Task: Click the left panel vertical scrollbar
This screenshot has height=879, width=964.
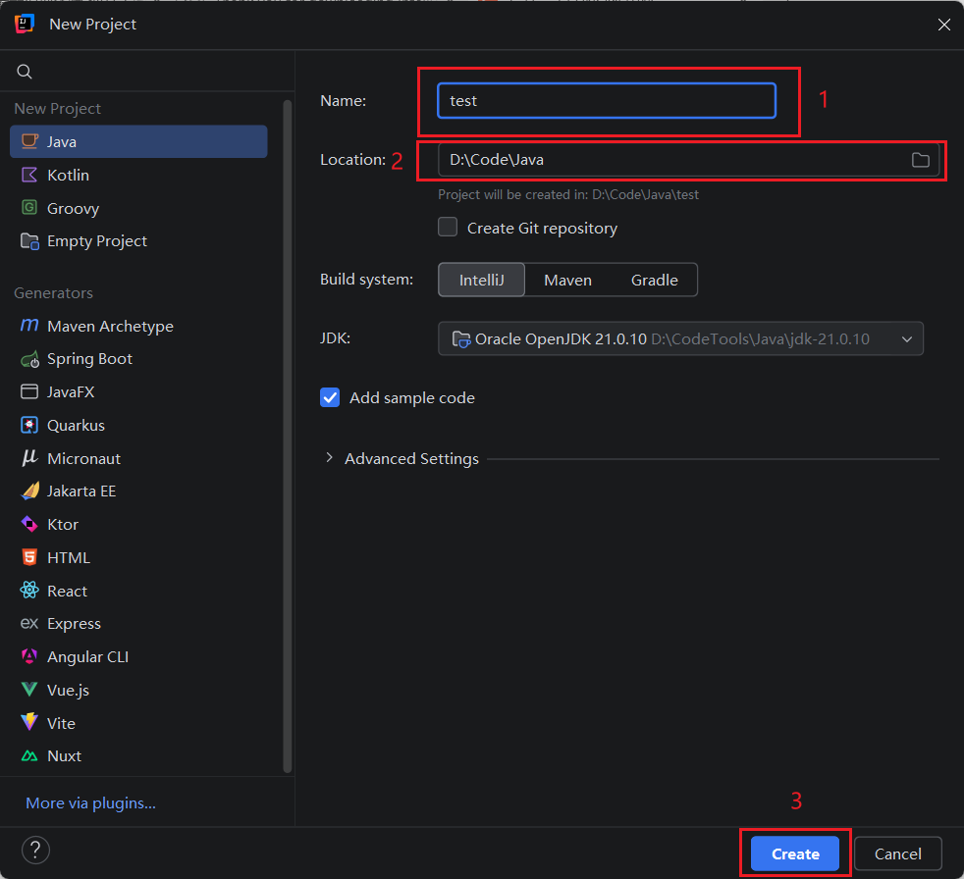Action: 287,437
